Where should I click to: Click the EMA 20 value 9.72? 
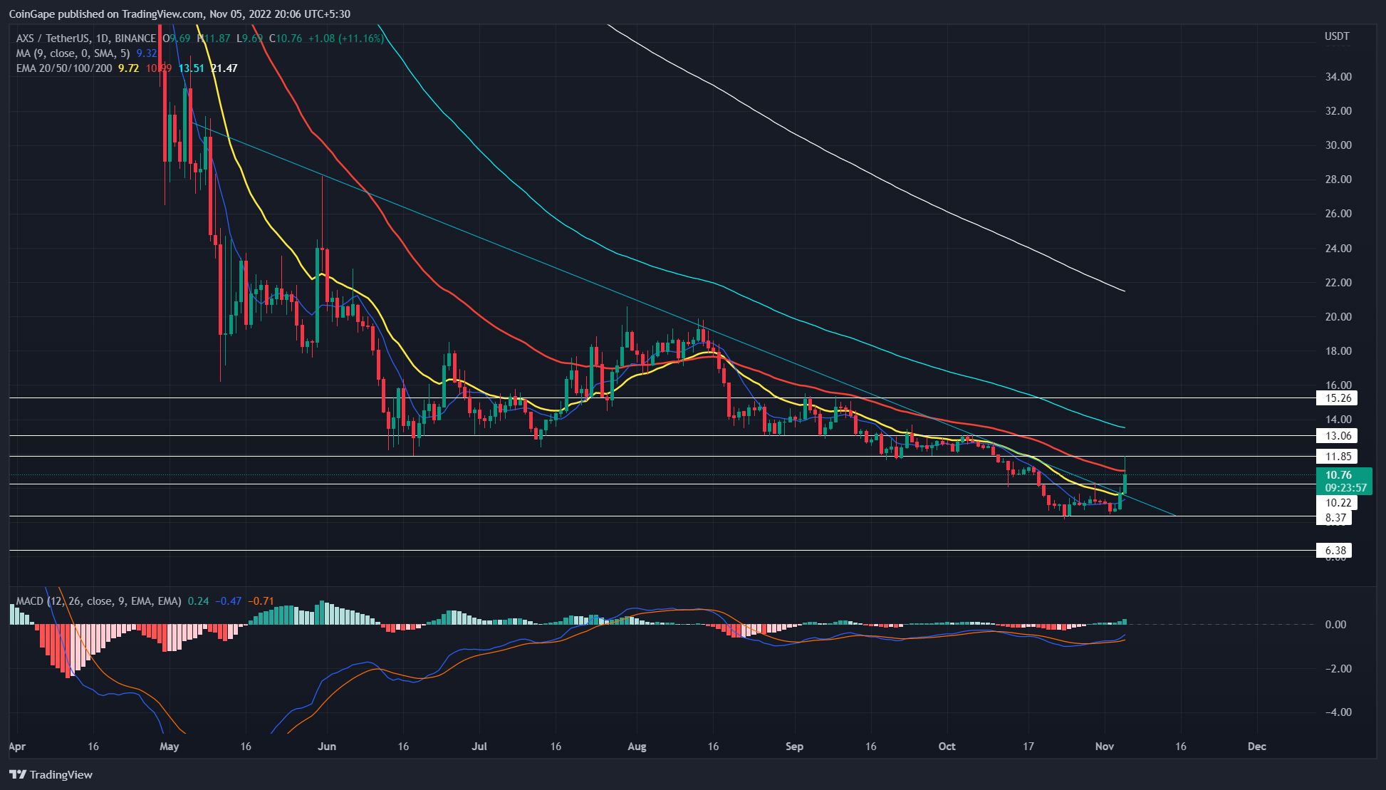[x=128, y=68]
